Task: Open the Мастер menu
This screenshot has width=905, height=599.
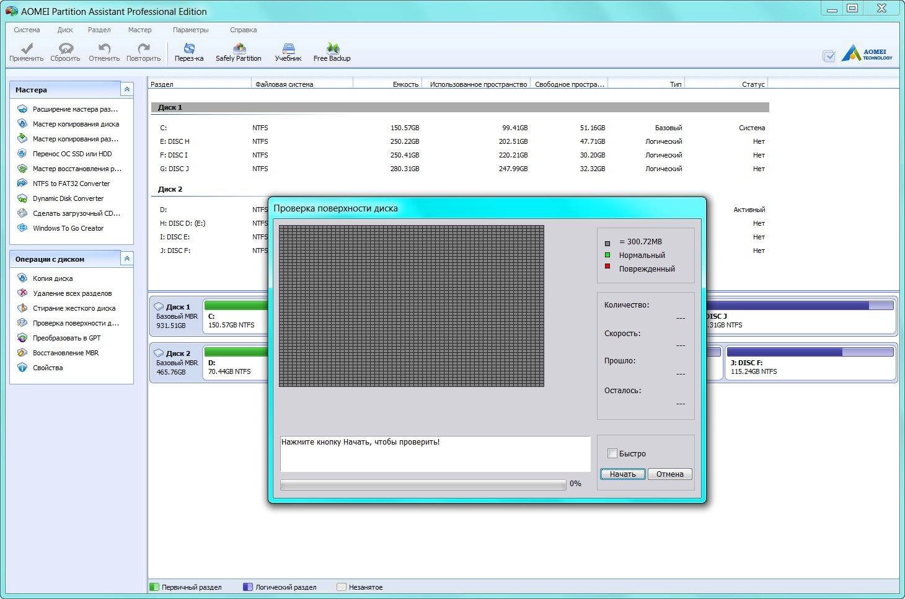Action: pyautogui.click(x=139, y=30)
